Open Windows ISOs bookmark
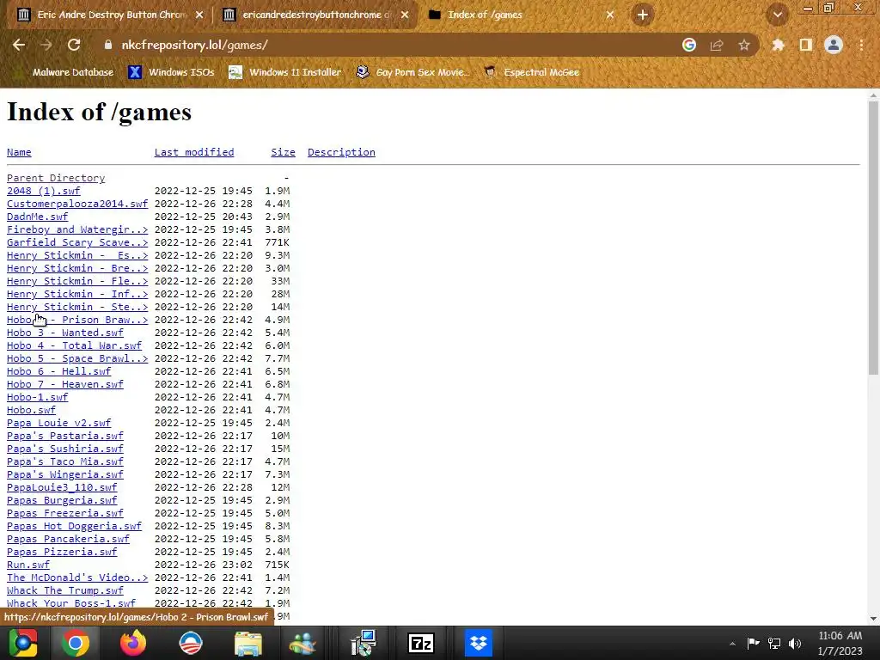 [x=171, y=72]
